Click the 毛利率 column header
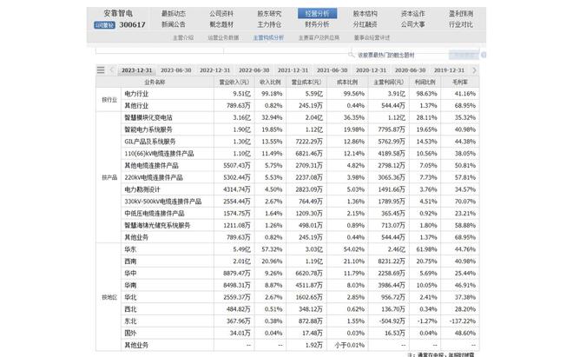 pyautogui.click(x=460, y=83)
